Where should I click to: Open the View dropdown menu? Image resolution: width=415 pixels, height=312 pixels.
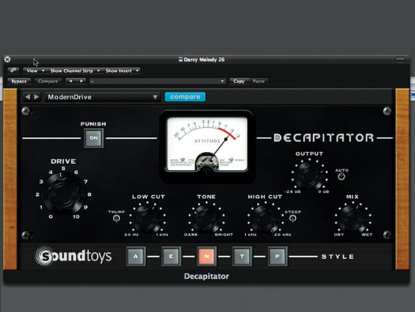click(x=35, y=71)
